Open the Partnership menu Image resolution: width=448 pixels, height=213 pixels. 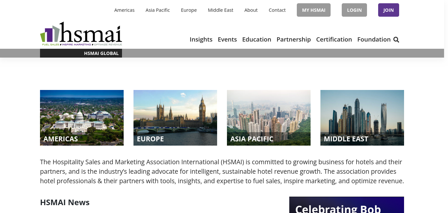click(294, 40)
